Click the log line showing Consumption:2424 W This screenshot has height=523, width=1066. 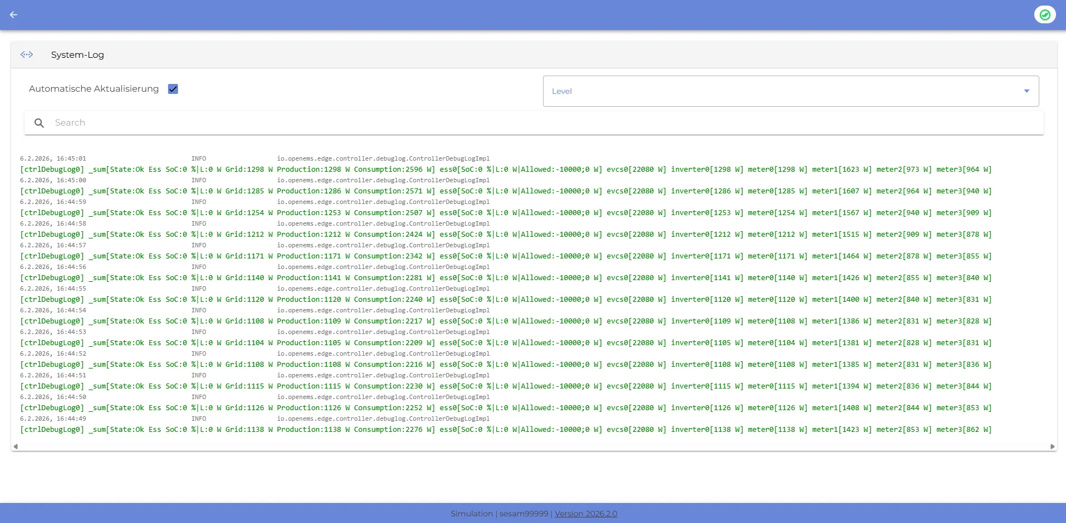point(505,235)
